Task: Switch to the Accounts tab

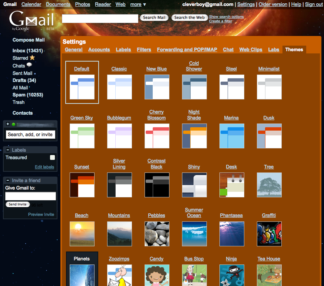Action: [99, 50]
